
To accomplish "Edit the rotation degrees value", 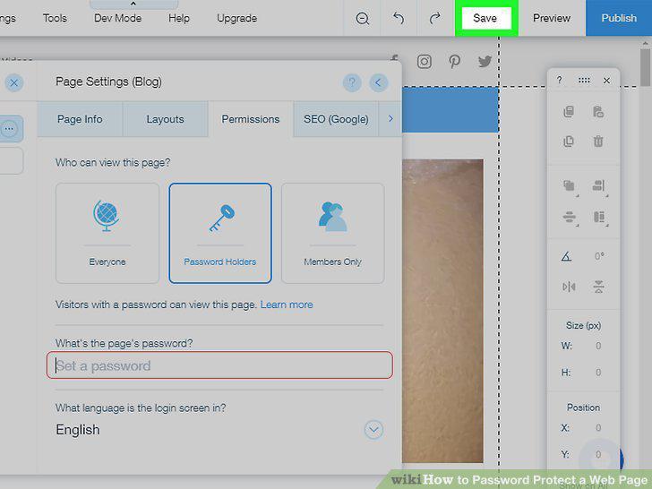I will [x=599, y=256].
